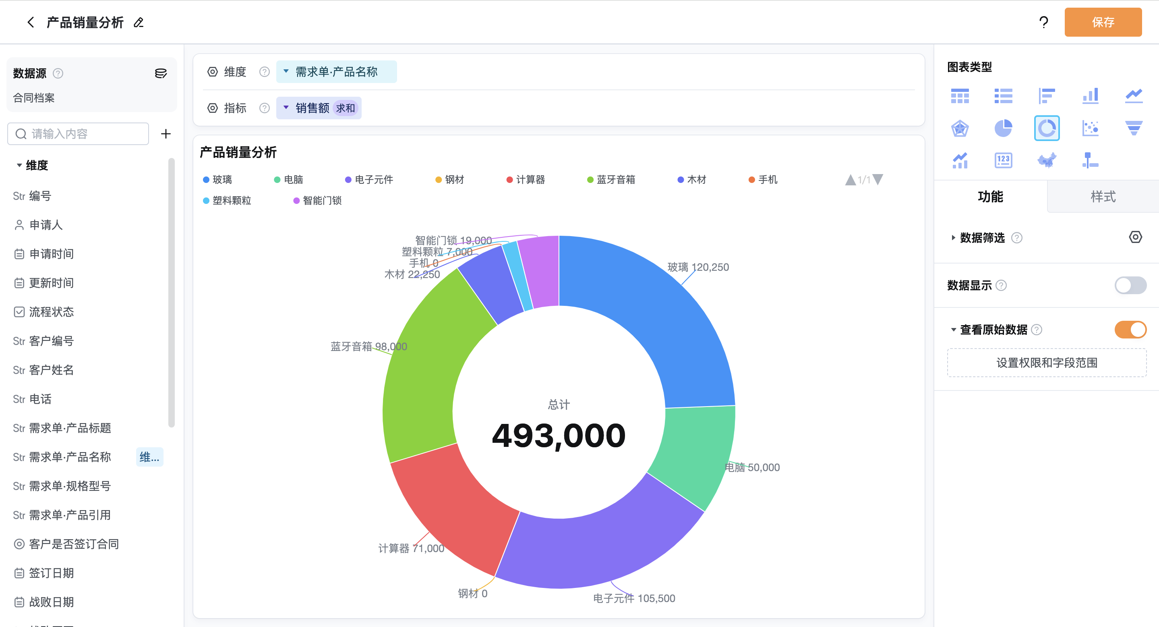Select the 123 metric card chart type
The height and width of the screenshot is (627, 1159).
(1003, 160)
